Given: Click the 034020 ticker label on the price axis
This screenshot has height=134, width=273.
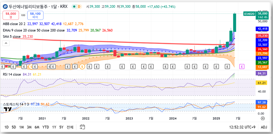Looking at the screenshot, I should (249, 14).
